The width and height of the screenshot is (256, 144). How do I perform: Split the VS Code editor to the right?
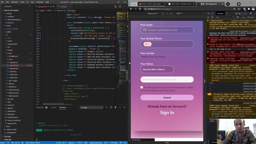click(120, 6)
